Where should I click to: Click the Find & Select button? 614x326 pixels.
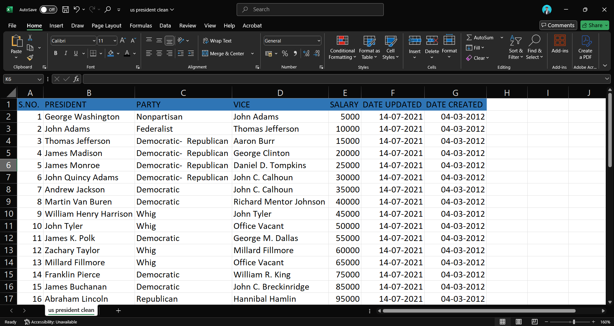pos(535,47)
